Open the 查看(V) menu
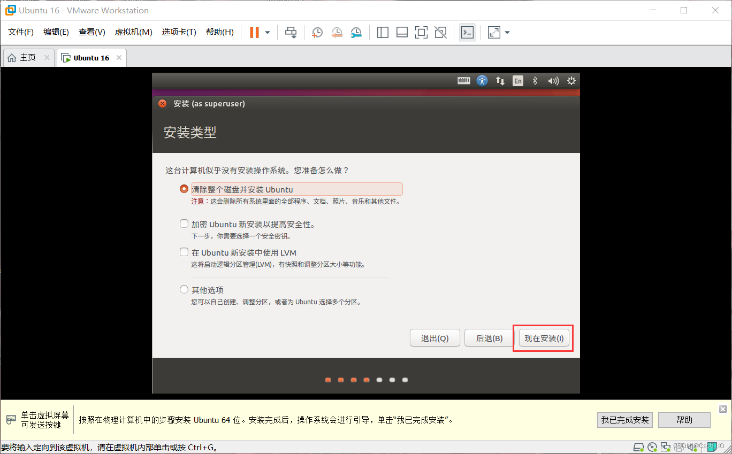732x454 pixels. click(x=92, y=32)
